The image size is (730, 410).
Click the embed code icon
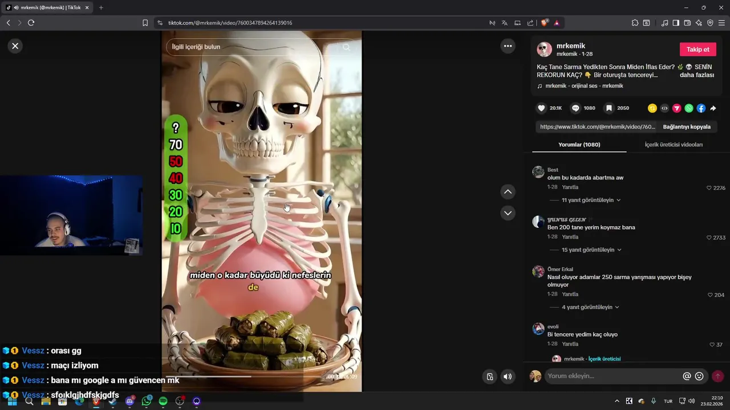tap(664, 108)
